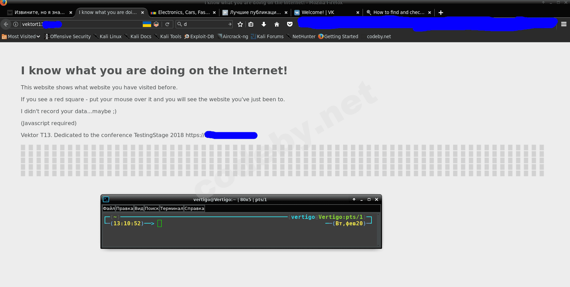Open the NetHunter bookmark
The height and width of the screenshot is (287, 570).
[x=301, y=37]
